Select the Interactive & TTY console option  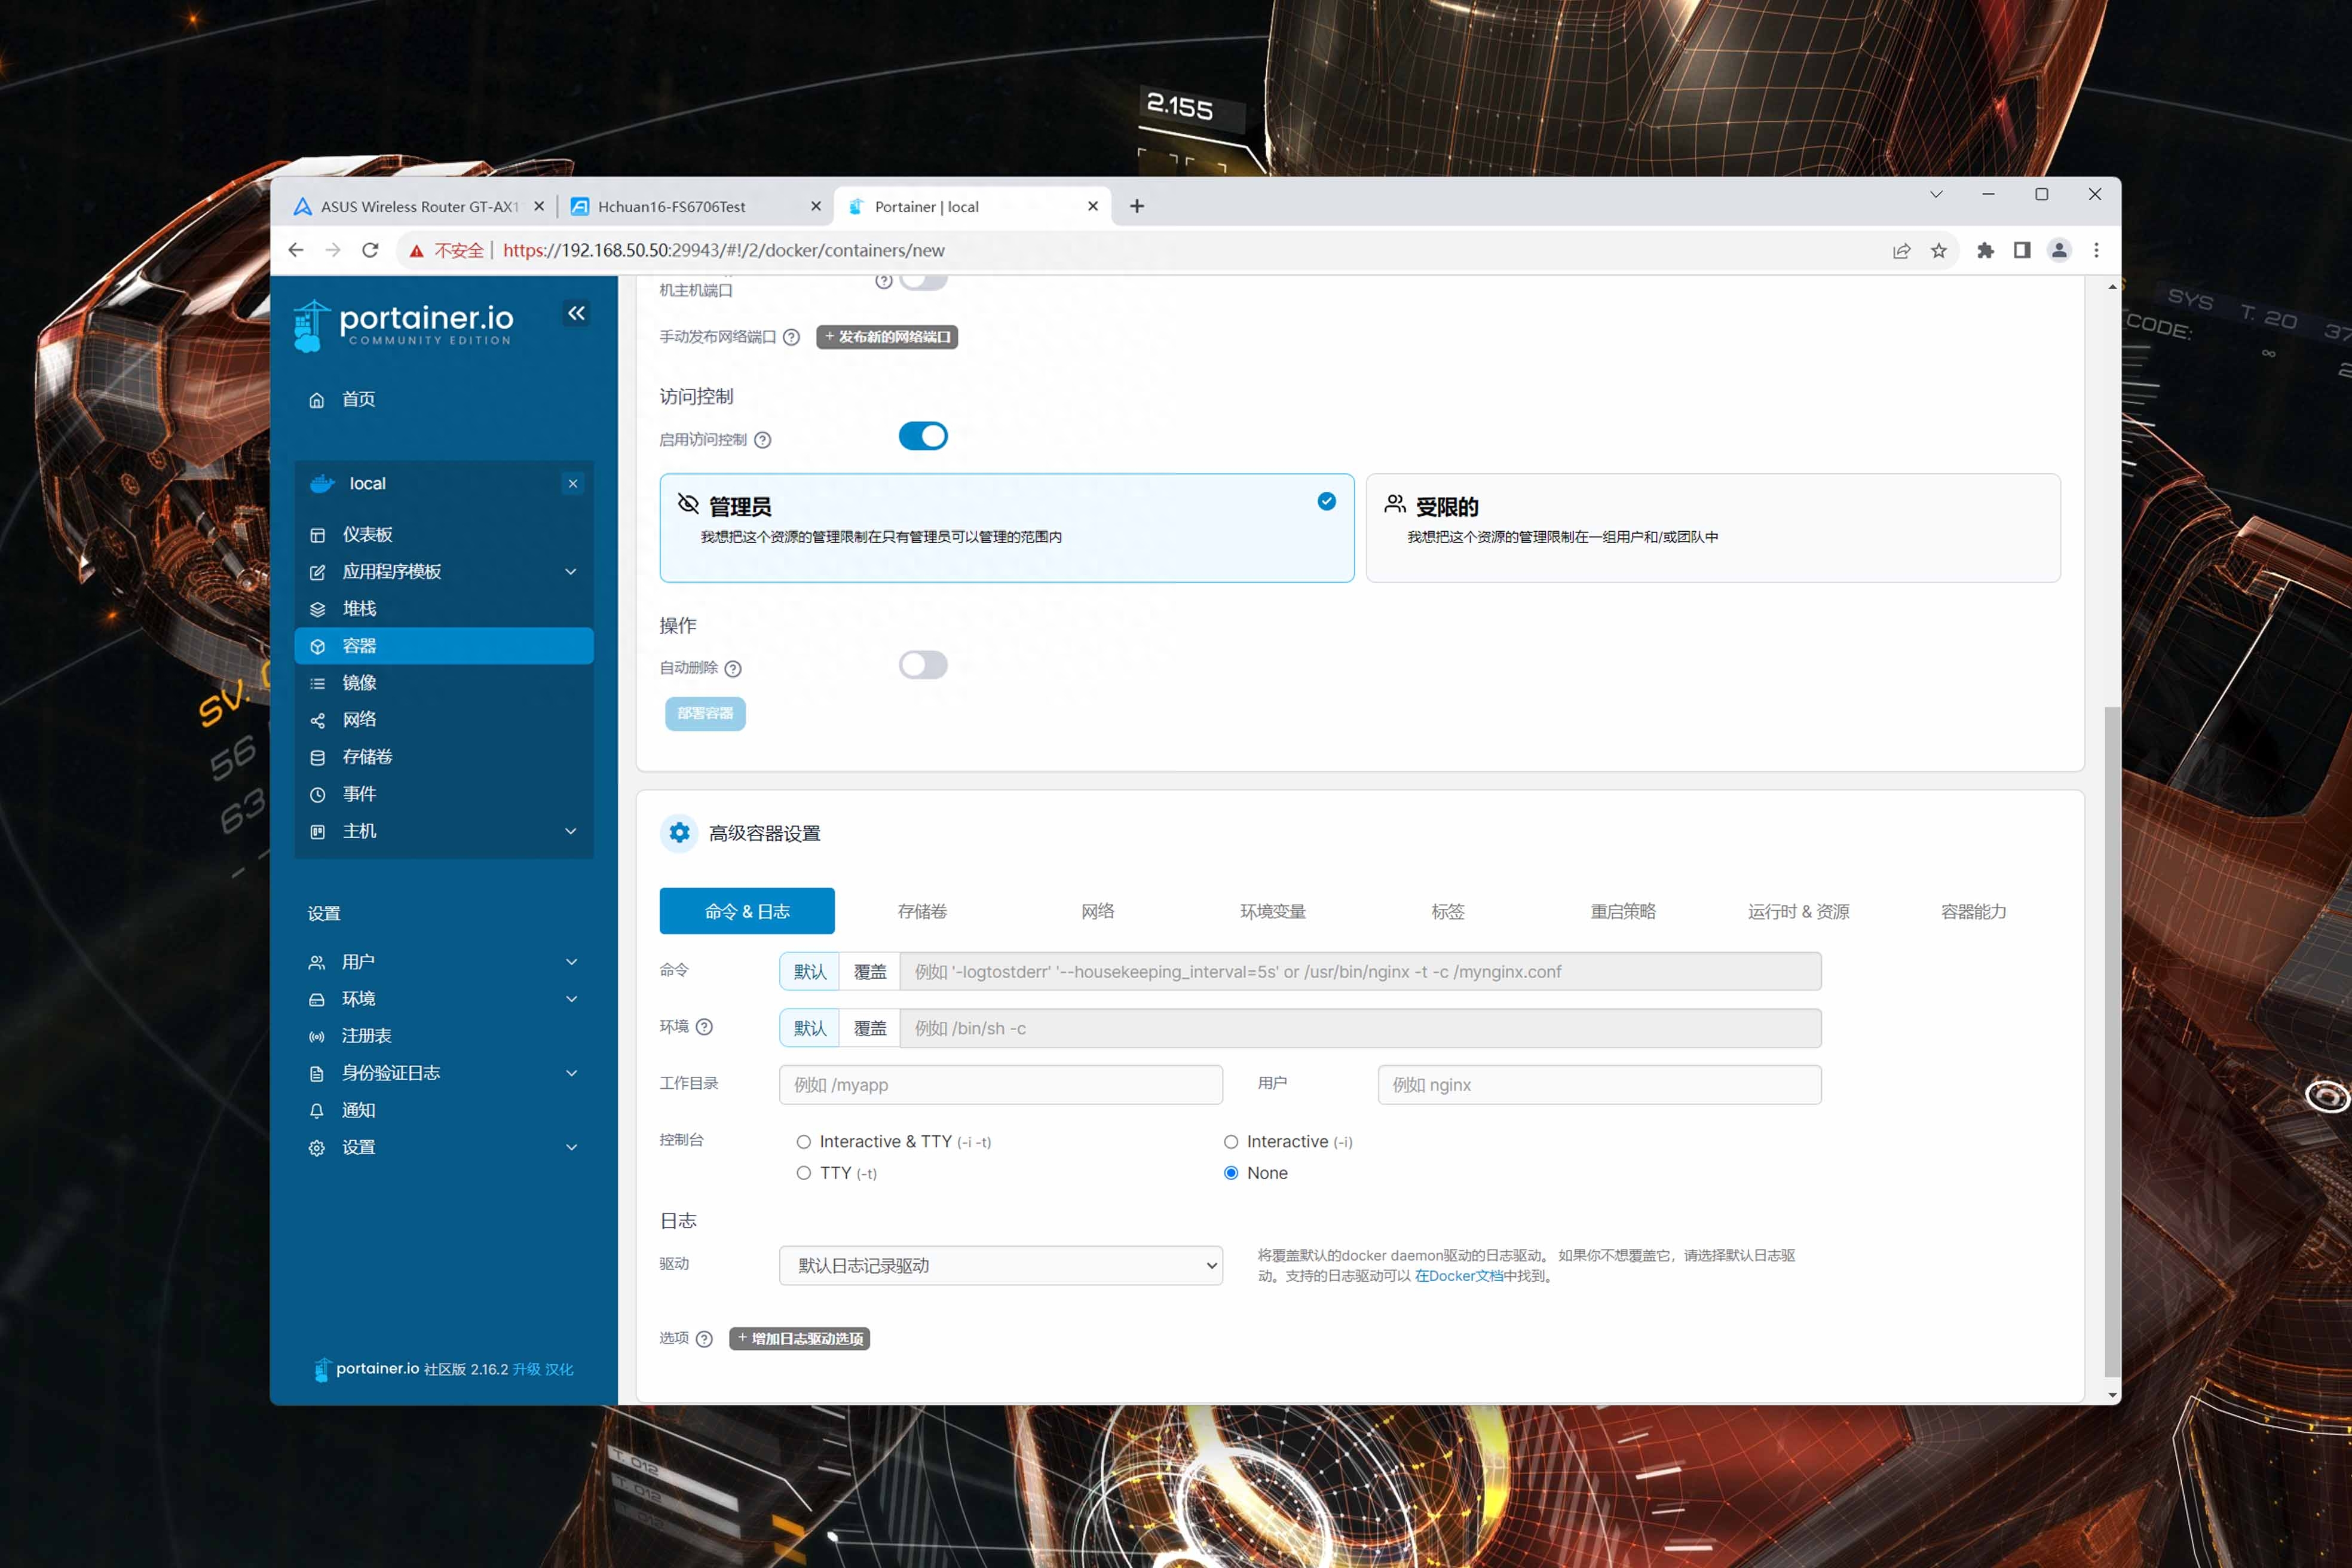pyautogui.click(x=804, y=1142)
